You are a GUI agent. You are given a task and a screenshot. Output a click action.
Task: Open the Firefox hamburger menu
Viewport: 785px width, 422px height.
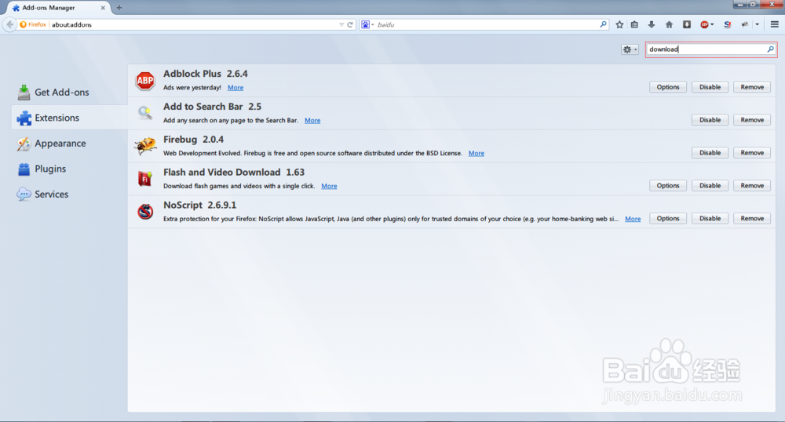pos(775,24)
